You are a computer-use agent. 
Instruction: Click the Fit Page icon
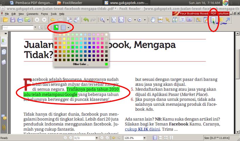click(114, 20)
